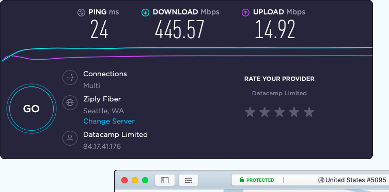
Task: Click the IP address 84.17.41.176
Action: [102, 146]
